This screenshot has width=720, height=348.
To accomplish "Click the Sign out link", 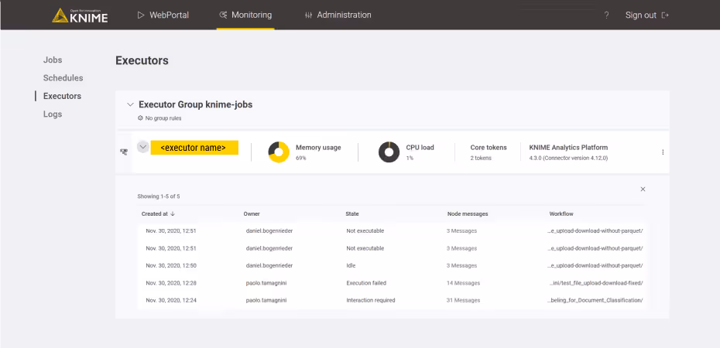I will (x=640, y=15).
